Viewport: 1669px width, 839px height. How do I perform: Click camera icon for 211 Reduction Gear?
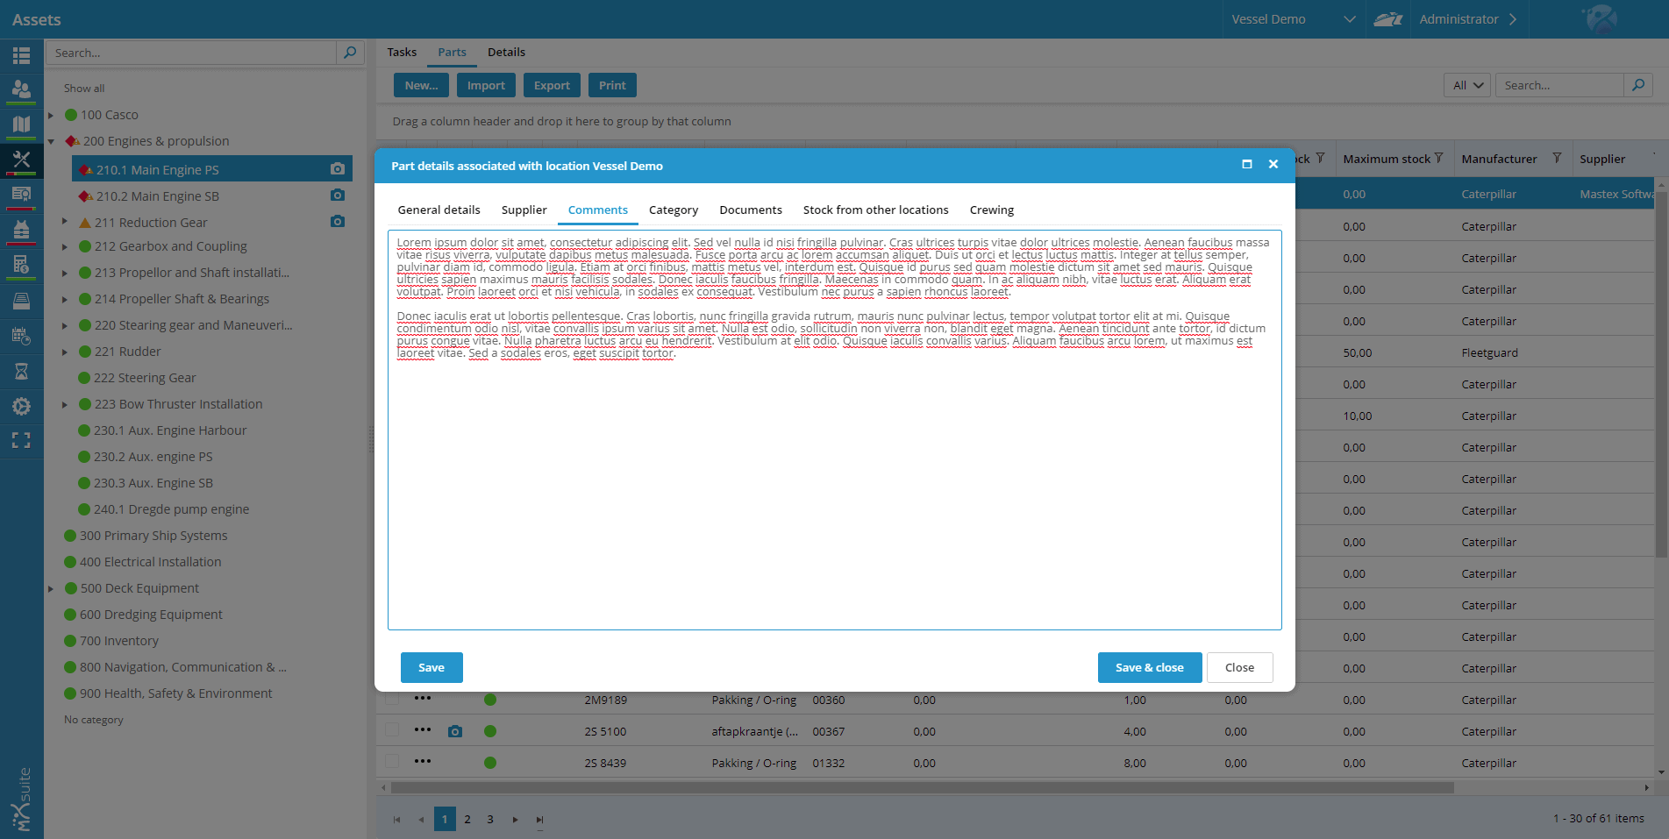pyautogui.click(x=338, y=222)
